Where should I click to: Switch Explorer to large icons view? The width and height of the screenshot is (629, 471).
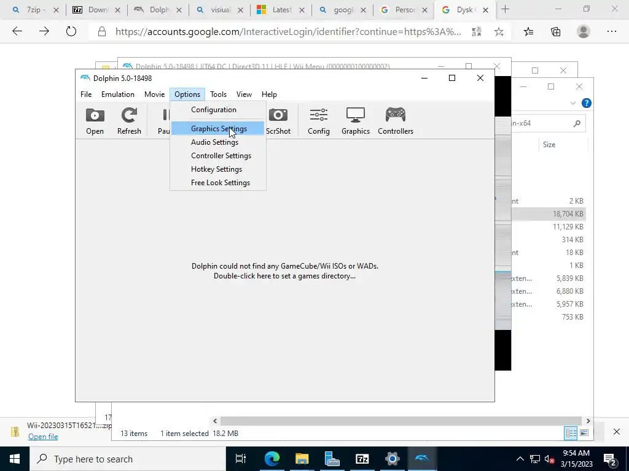pyautogui.click(x=584, y=433)
